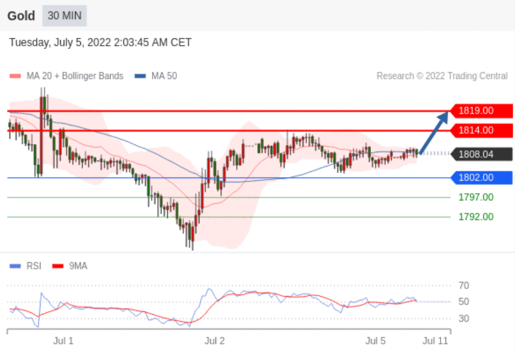Click the 30 MIN timeframe button
The width and height of the screenshot is (515, 354).
pyautogui.click(x=64, y=15)
